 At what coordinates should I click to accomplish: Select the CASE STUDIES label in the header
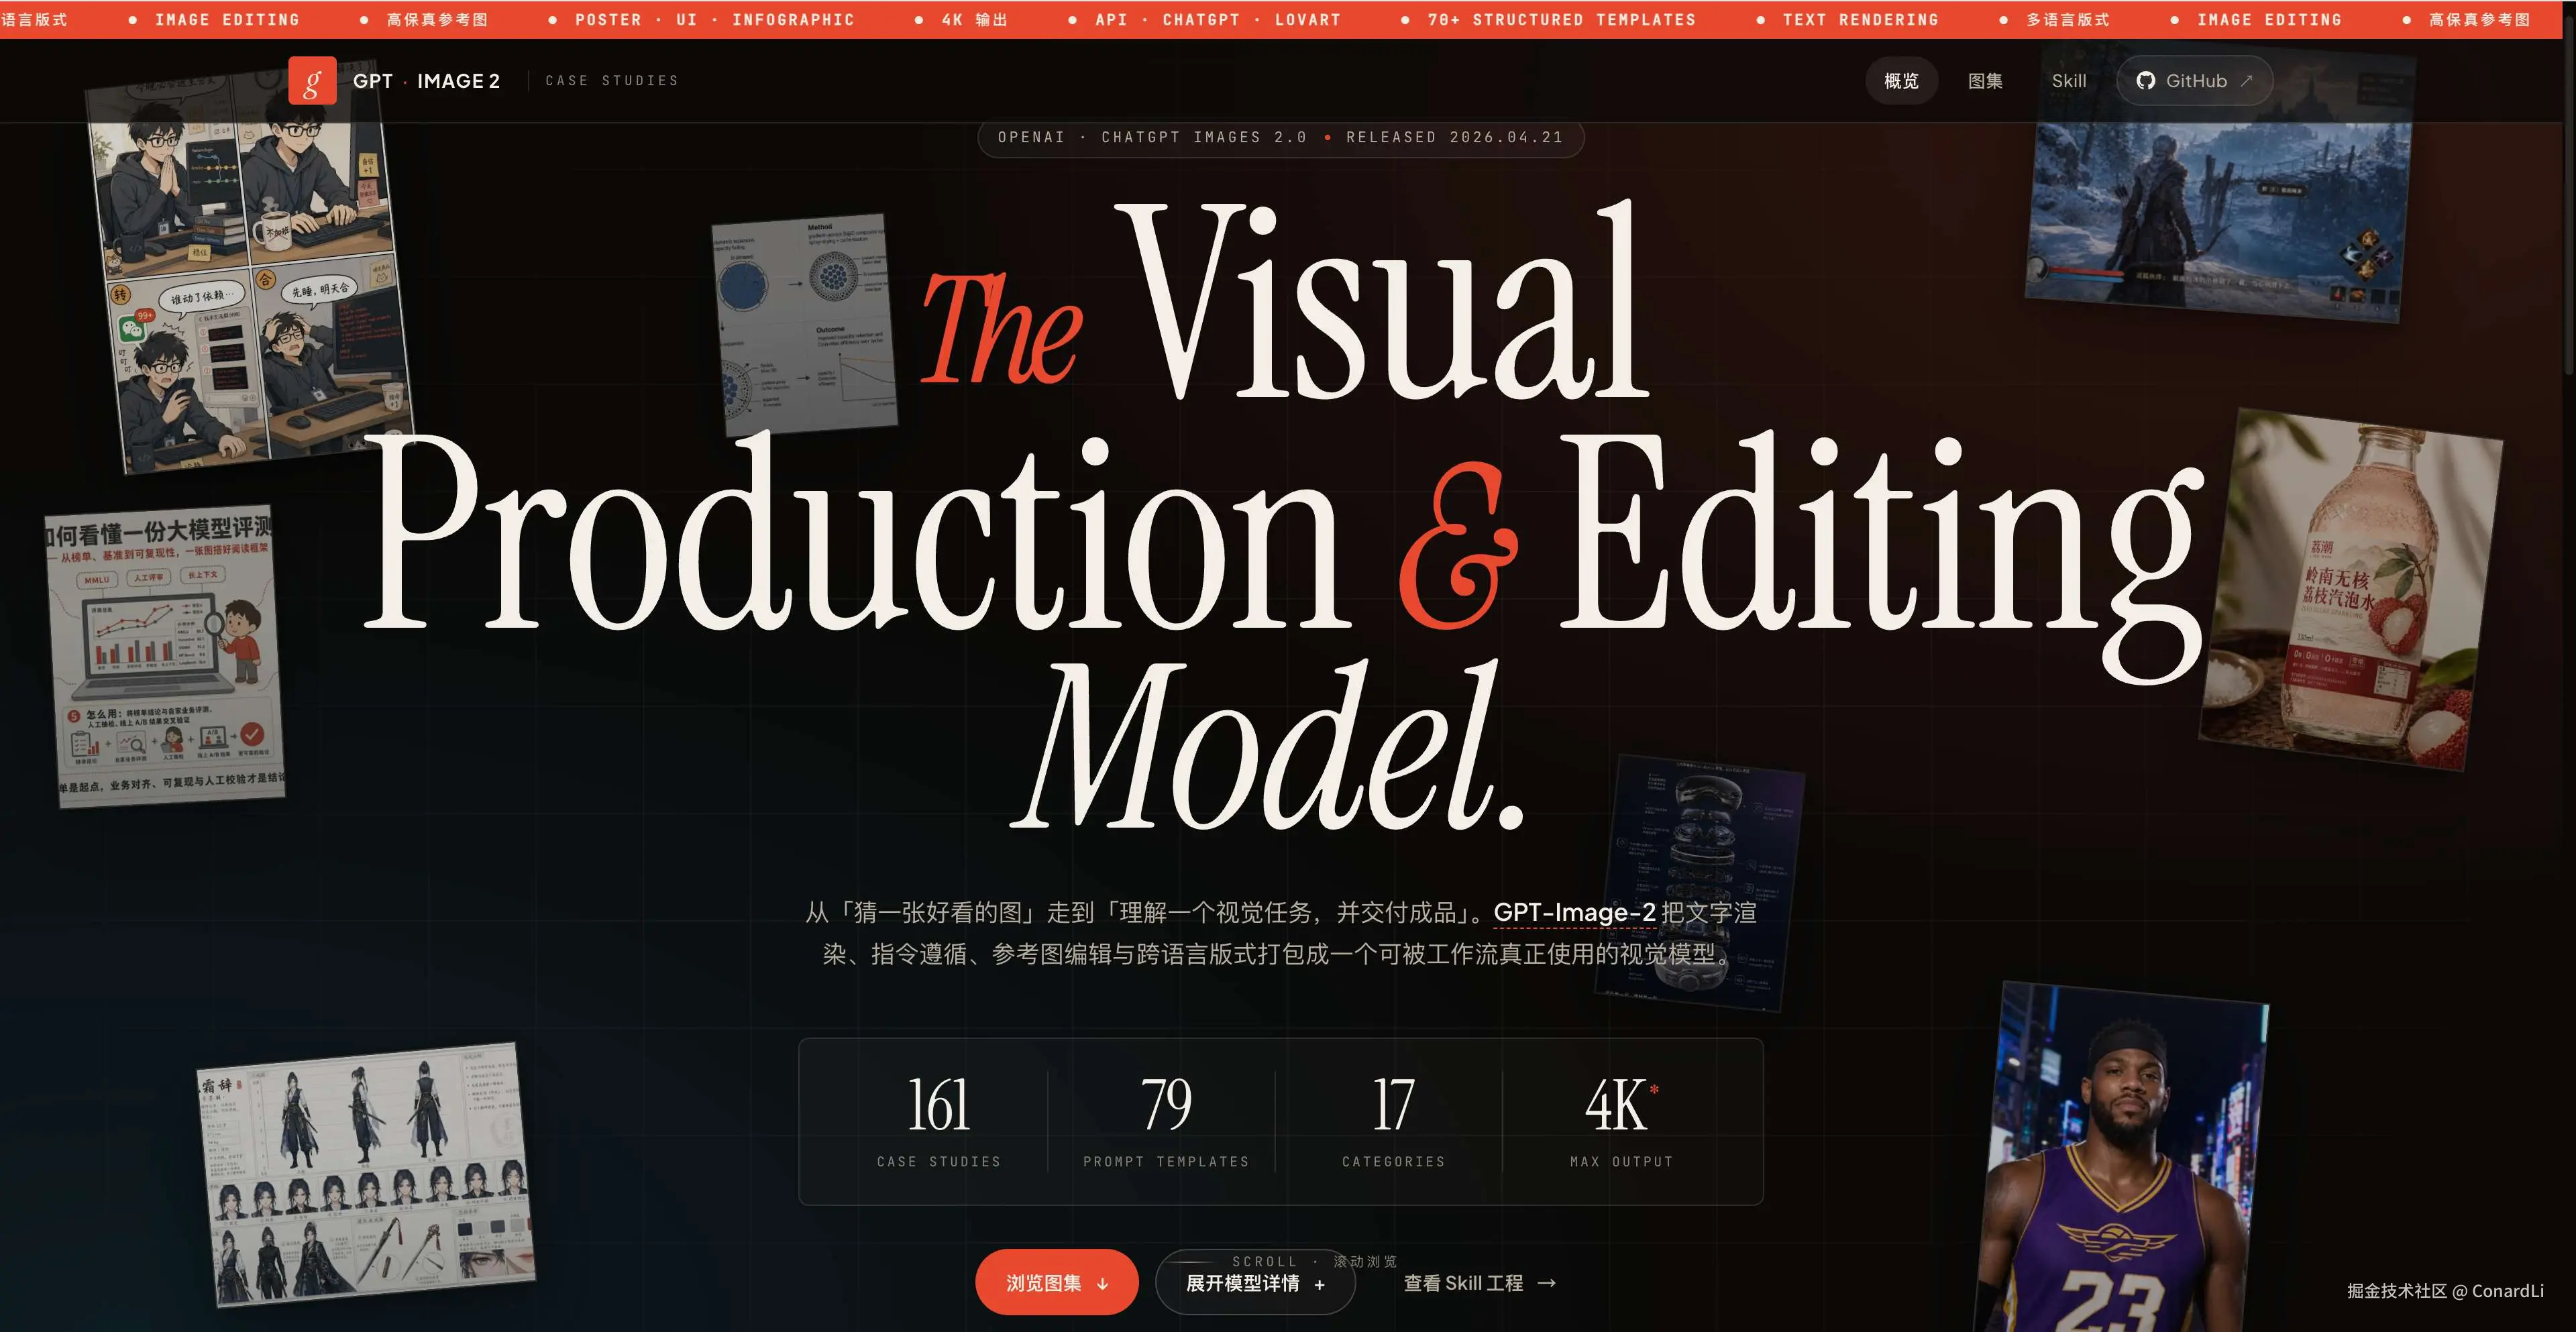click(611, 80)
